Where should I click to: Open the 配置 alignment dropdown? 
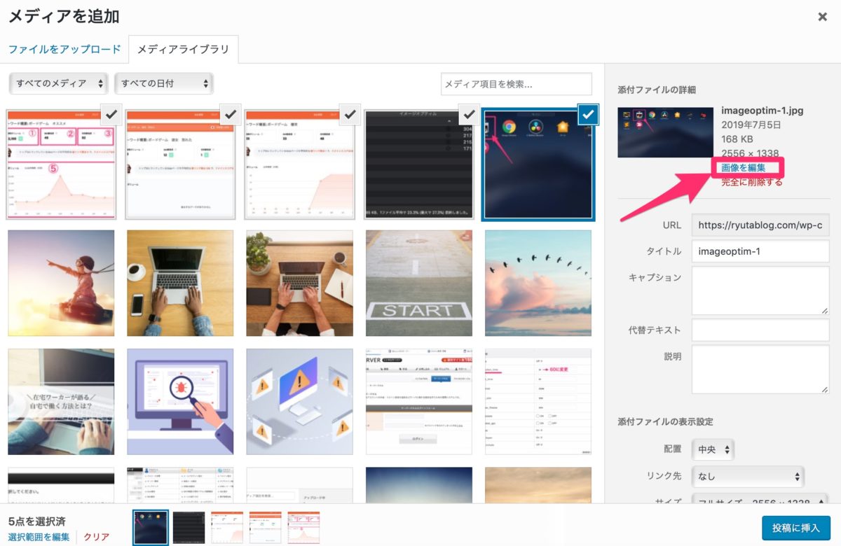pos(713,449)
